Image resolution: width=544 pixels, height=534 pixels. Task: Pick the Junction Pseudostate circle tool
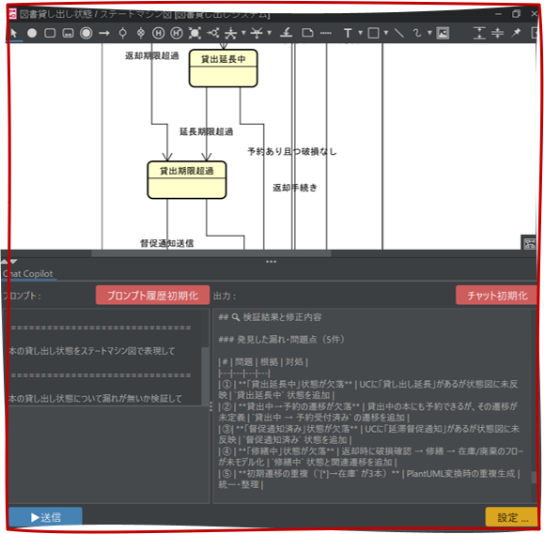tap(122, 33)
